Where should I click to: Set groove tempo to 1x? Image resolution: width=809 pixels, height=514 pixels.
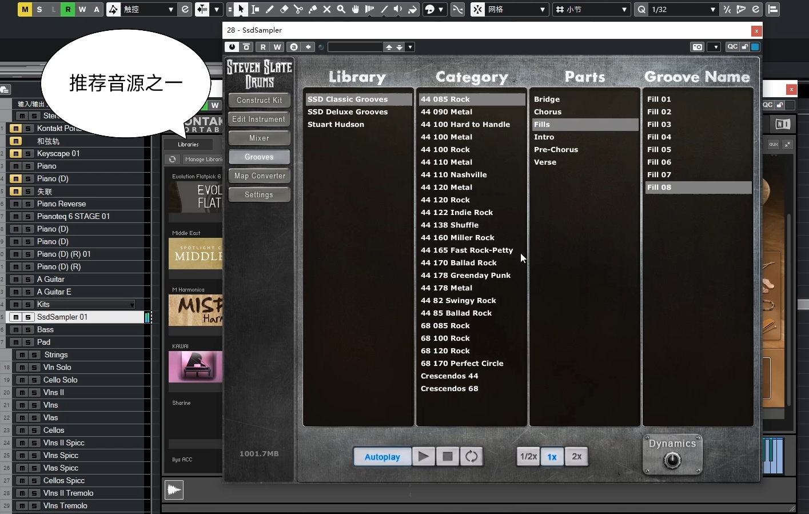point(552,456)
